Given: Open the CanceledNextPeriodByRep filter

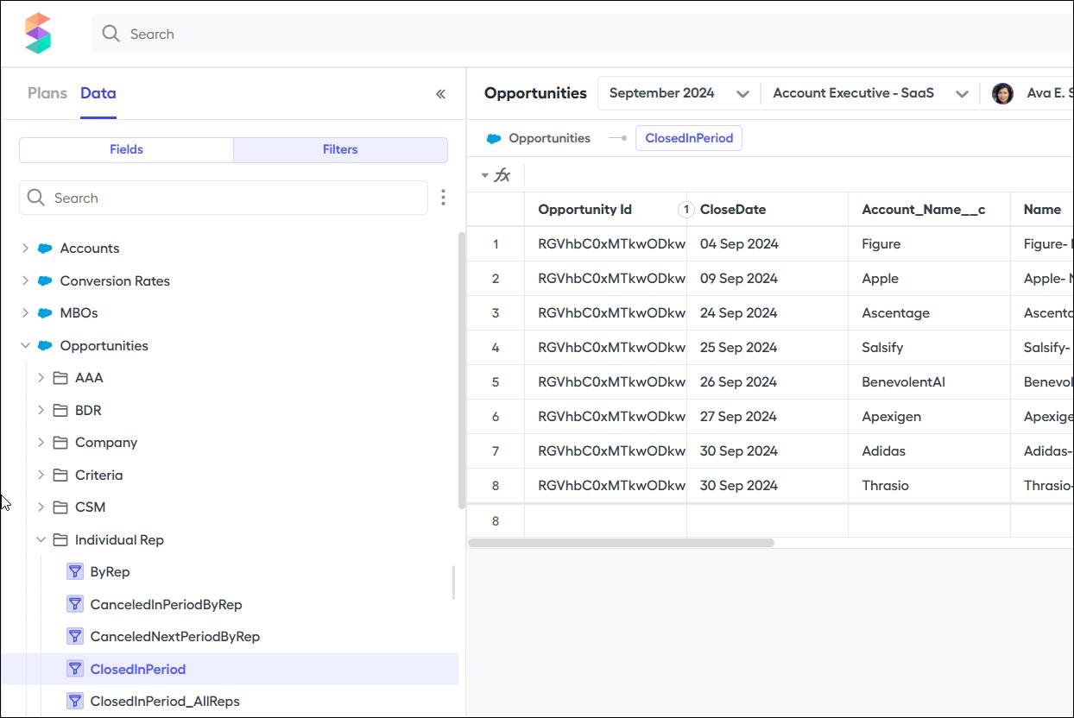Looking at the screenshot, I should [175, 637].
